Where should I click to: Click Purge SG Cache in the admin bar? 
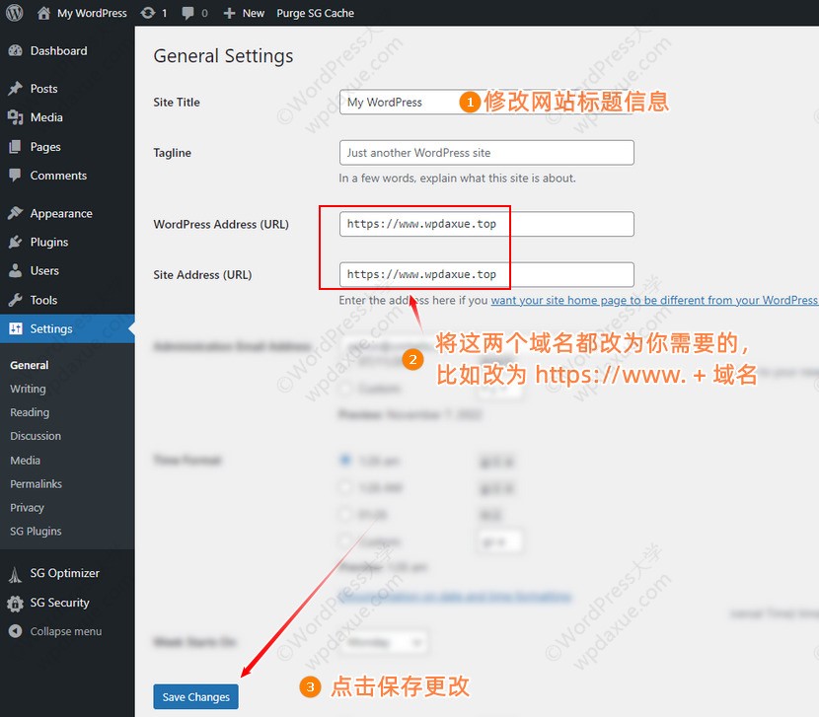pyautogui.click(x=315, y=13)
